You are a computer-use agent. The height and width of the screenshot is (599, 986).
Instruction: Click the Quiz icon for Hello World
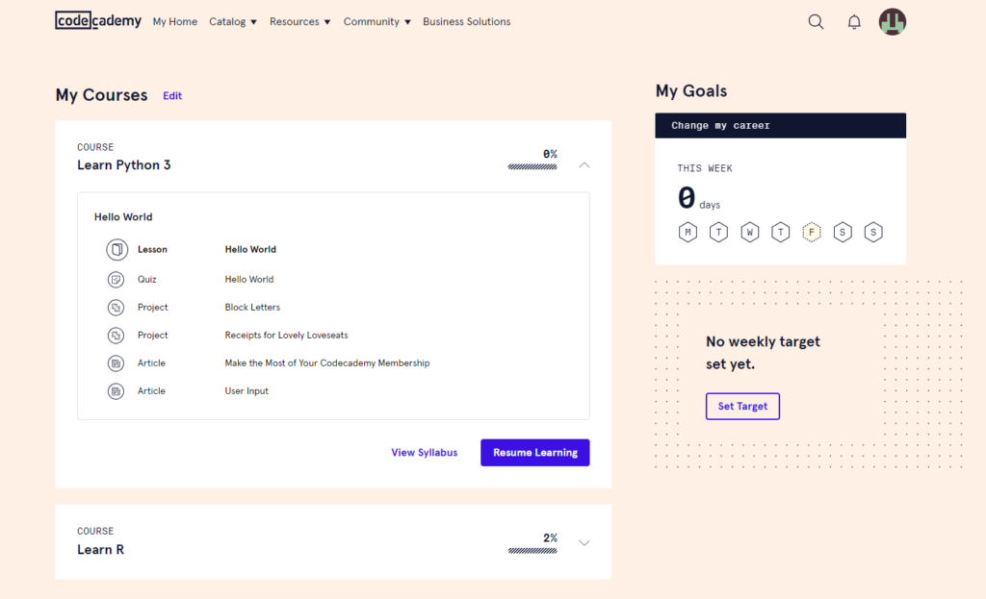[x=116, y=280]
